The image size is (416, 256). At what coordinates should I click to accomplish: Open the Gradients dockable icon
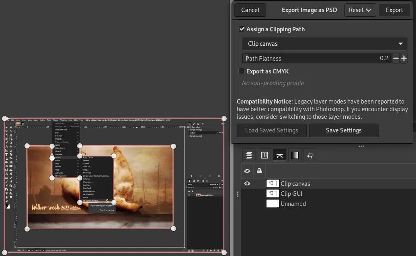point(295,155)
